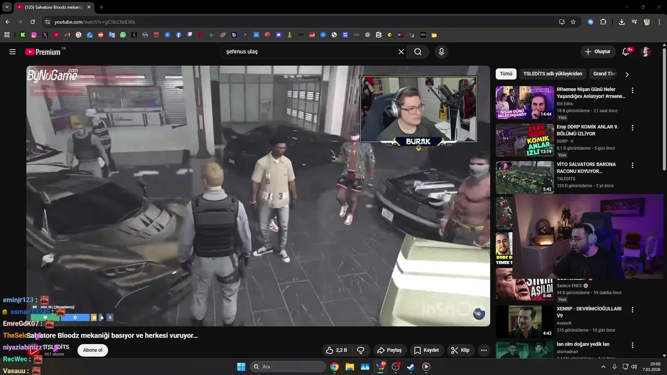
Task: Bookmark this page with the star icon
Action: click(573, 22)
